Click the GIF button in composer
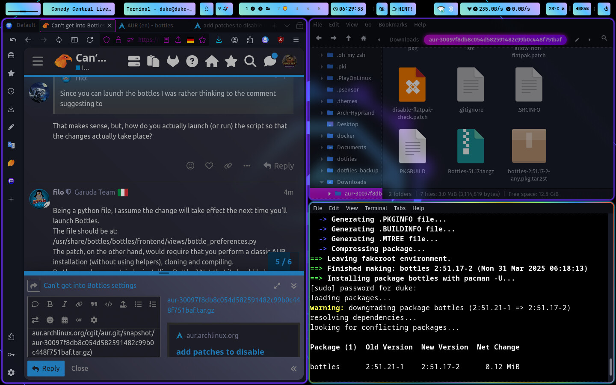The image size is (616, 385). click(79, 320)
